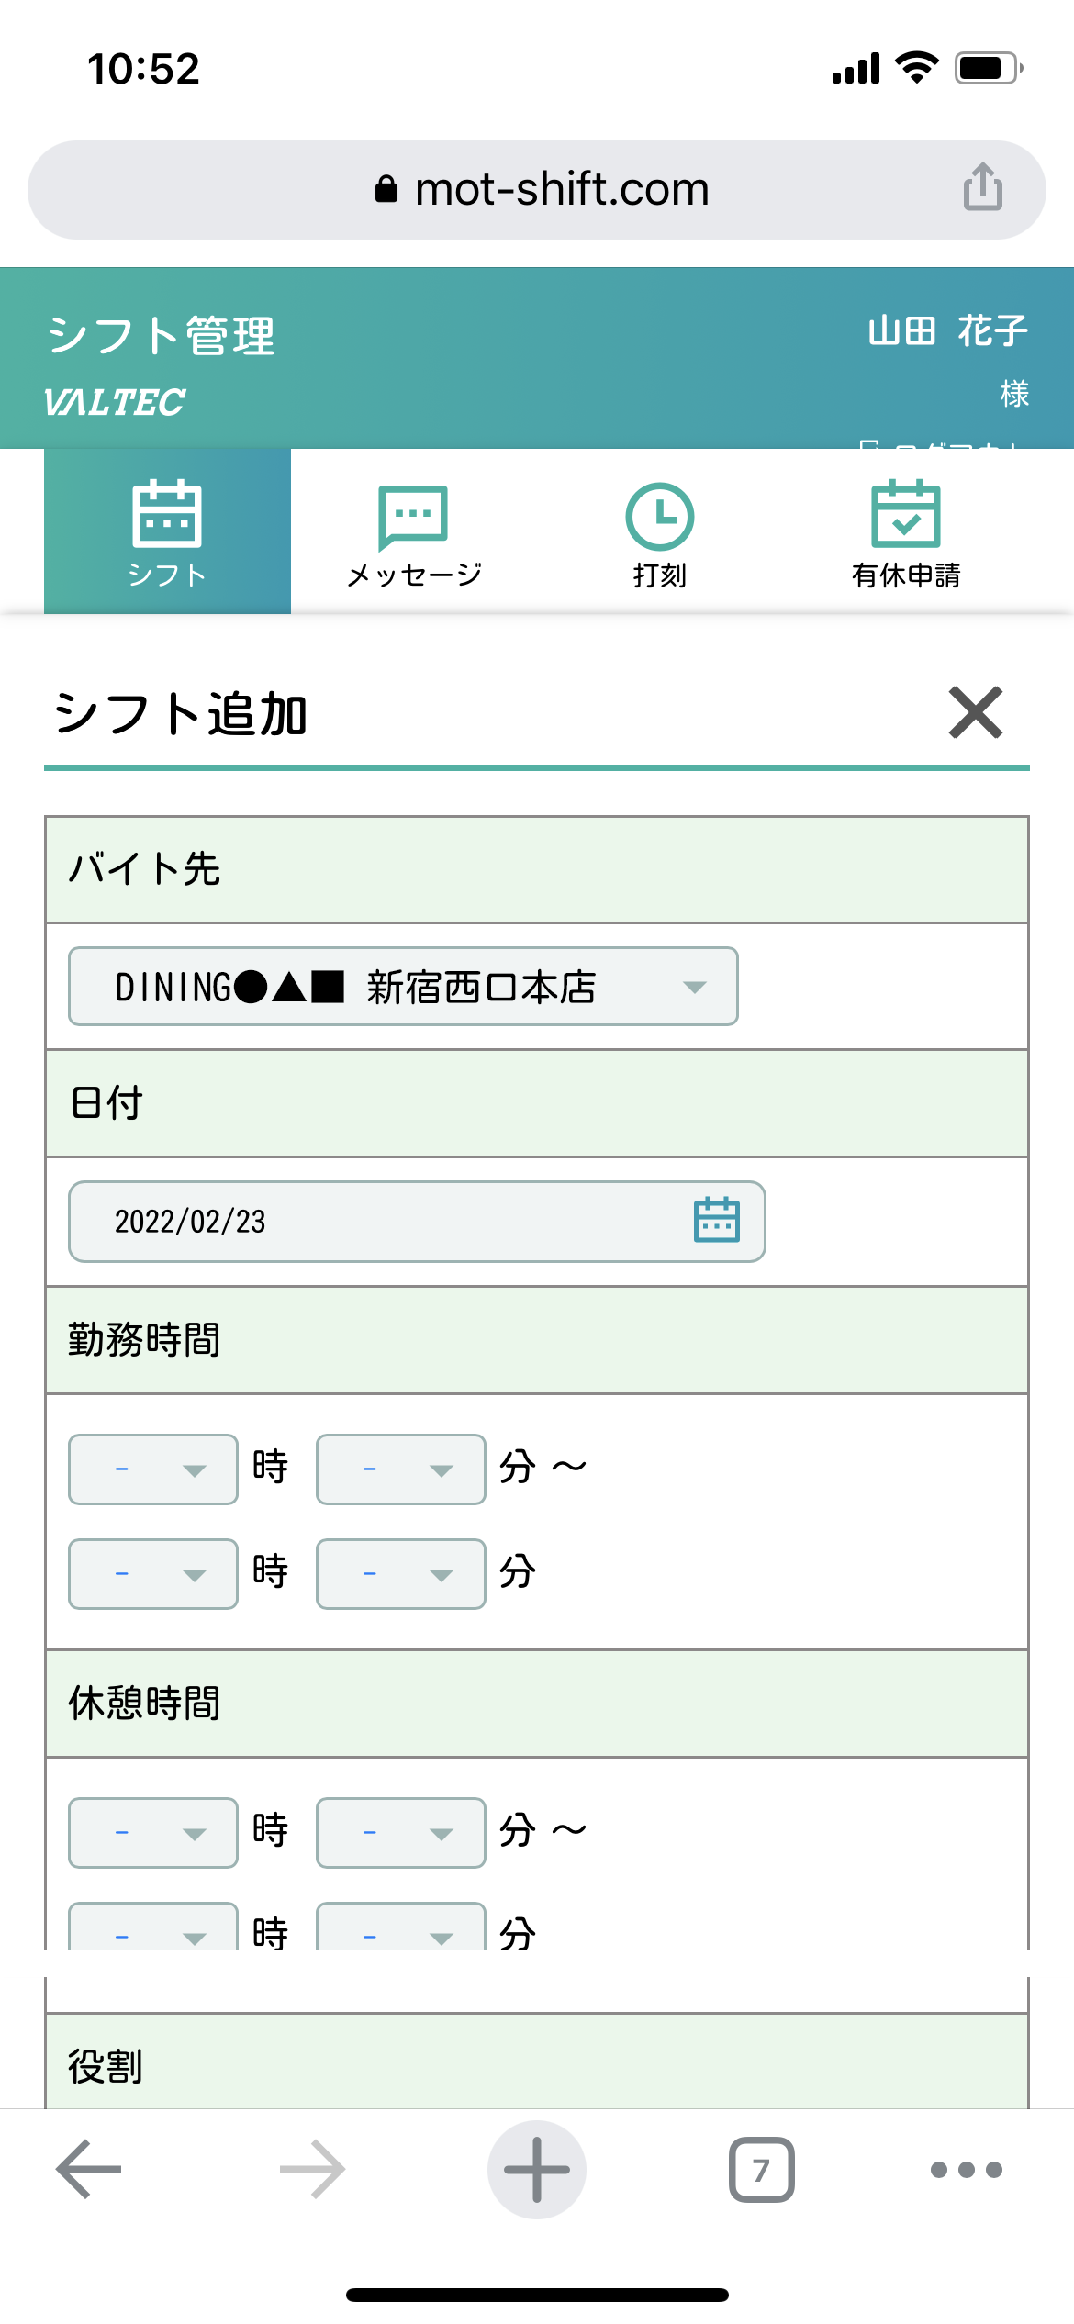Select the 勤務時間 start hour dropdown
The width and height of the screenshot is (1074, 2324).
coord(153,1469)
